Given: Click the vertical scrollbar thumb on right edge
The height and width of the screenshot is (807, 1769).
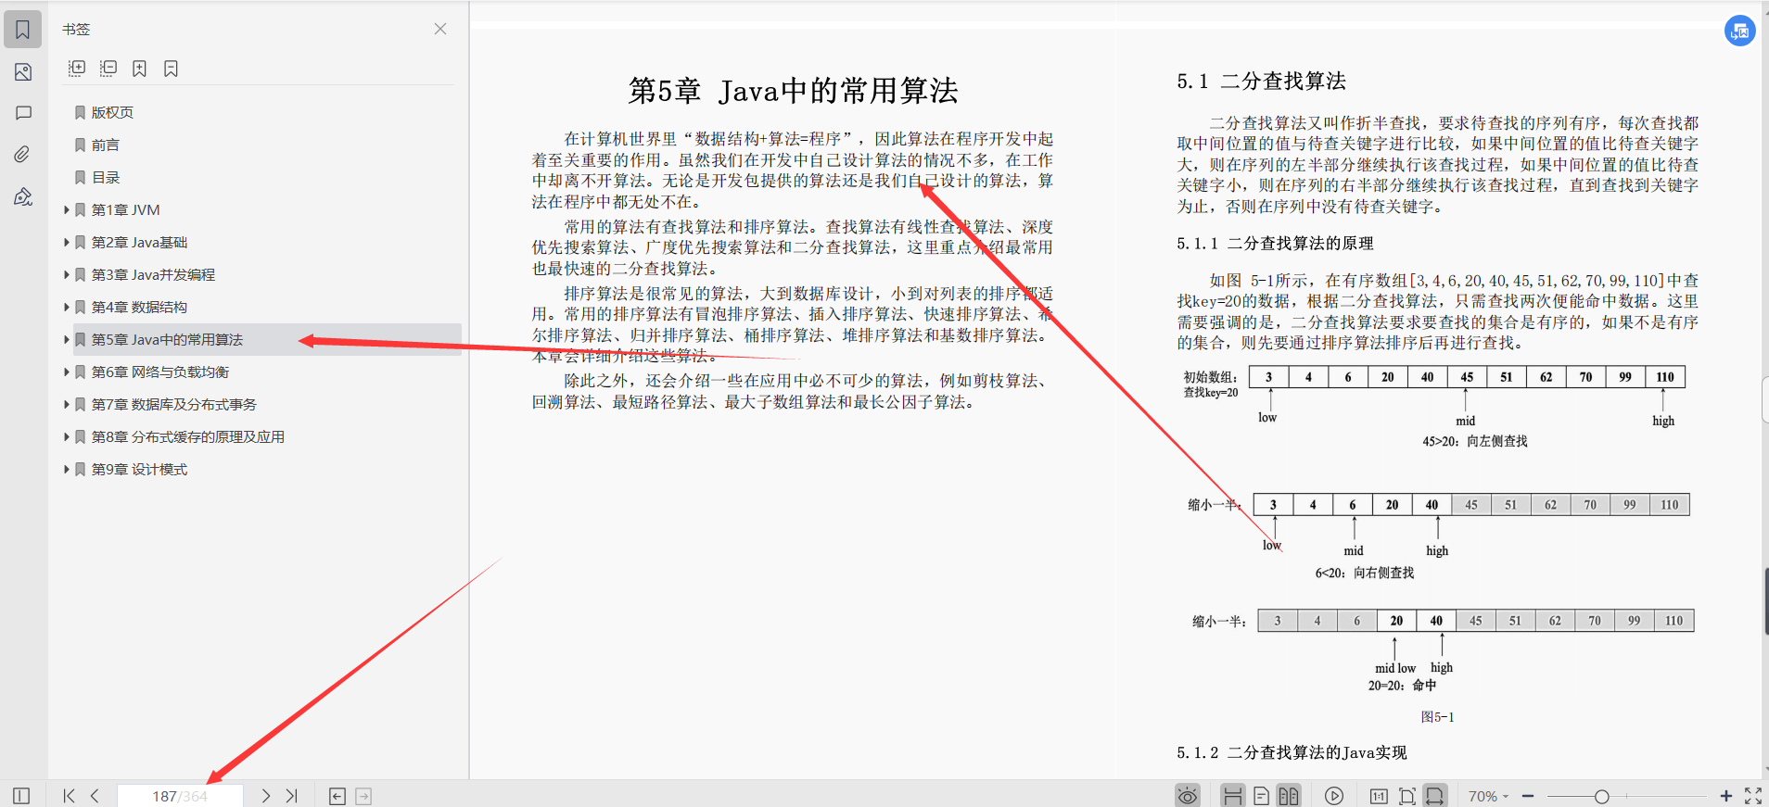Looking at the screenshot, I should tap(1765, 600).
